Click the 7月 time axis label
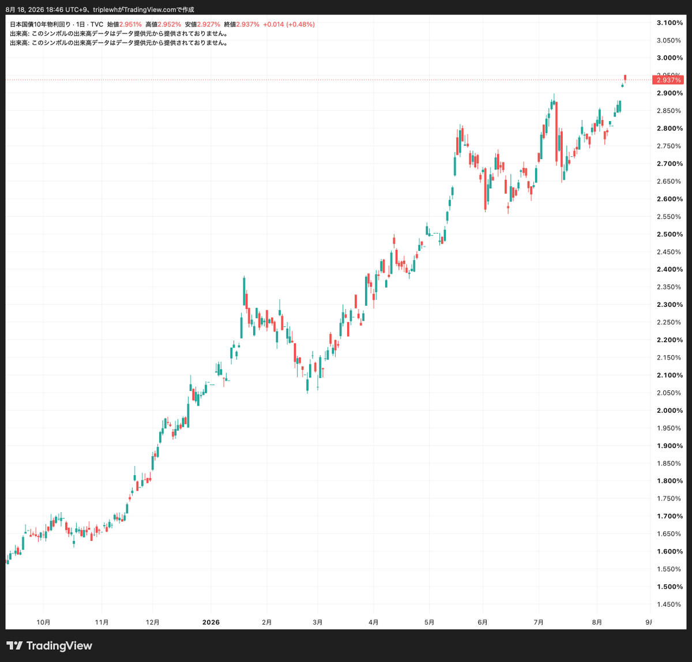The image size is (692, 662). (x=539, y=622)
